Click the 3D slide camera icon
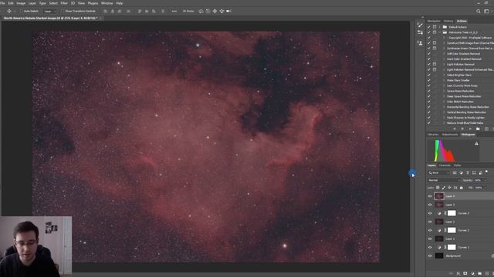Screen dimensions: 494x277 pos(222,11)
